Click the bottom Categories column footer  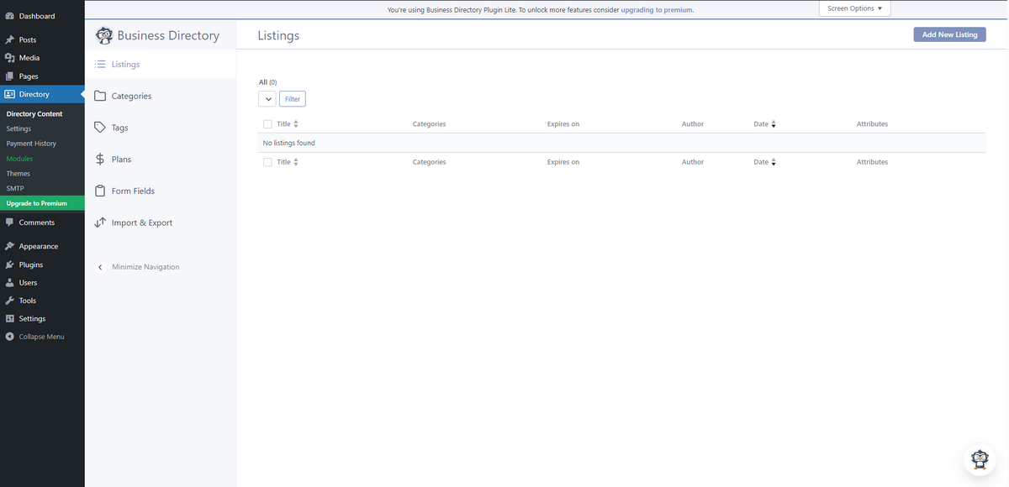[429, 162]
